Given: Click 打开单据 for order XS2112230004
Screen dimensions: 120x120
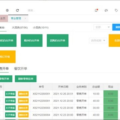Looking at the screenshot, I should 10,115.
